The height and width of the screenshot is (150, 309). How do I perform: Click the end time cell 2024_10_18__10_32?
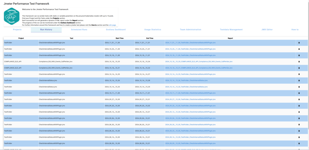tap(150, 68)
